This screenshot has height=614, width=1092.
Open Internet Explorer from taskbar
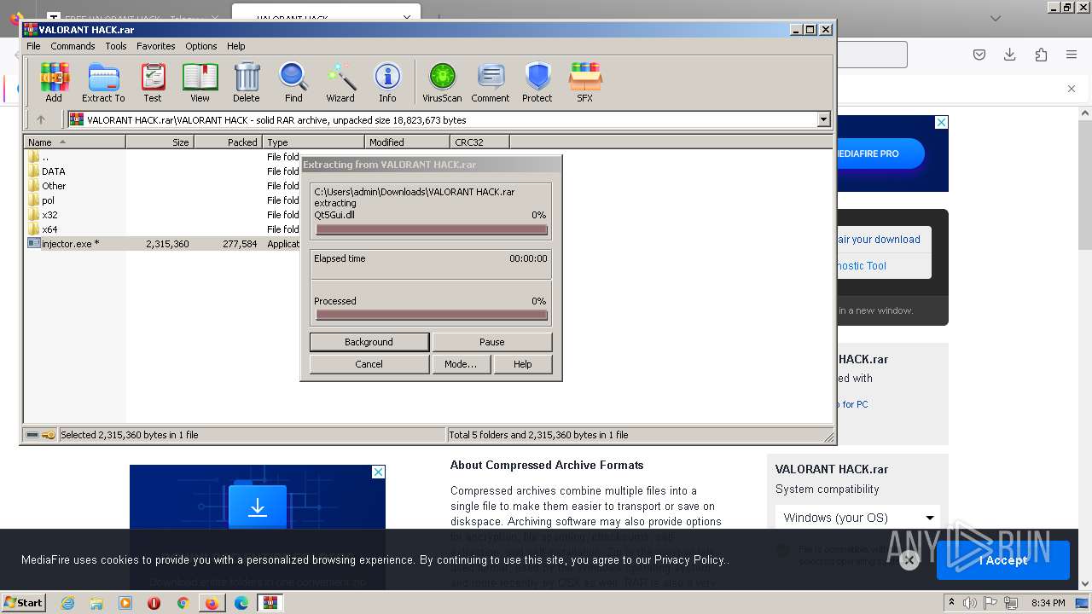click(67, 603)
